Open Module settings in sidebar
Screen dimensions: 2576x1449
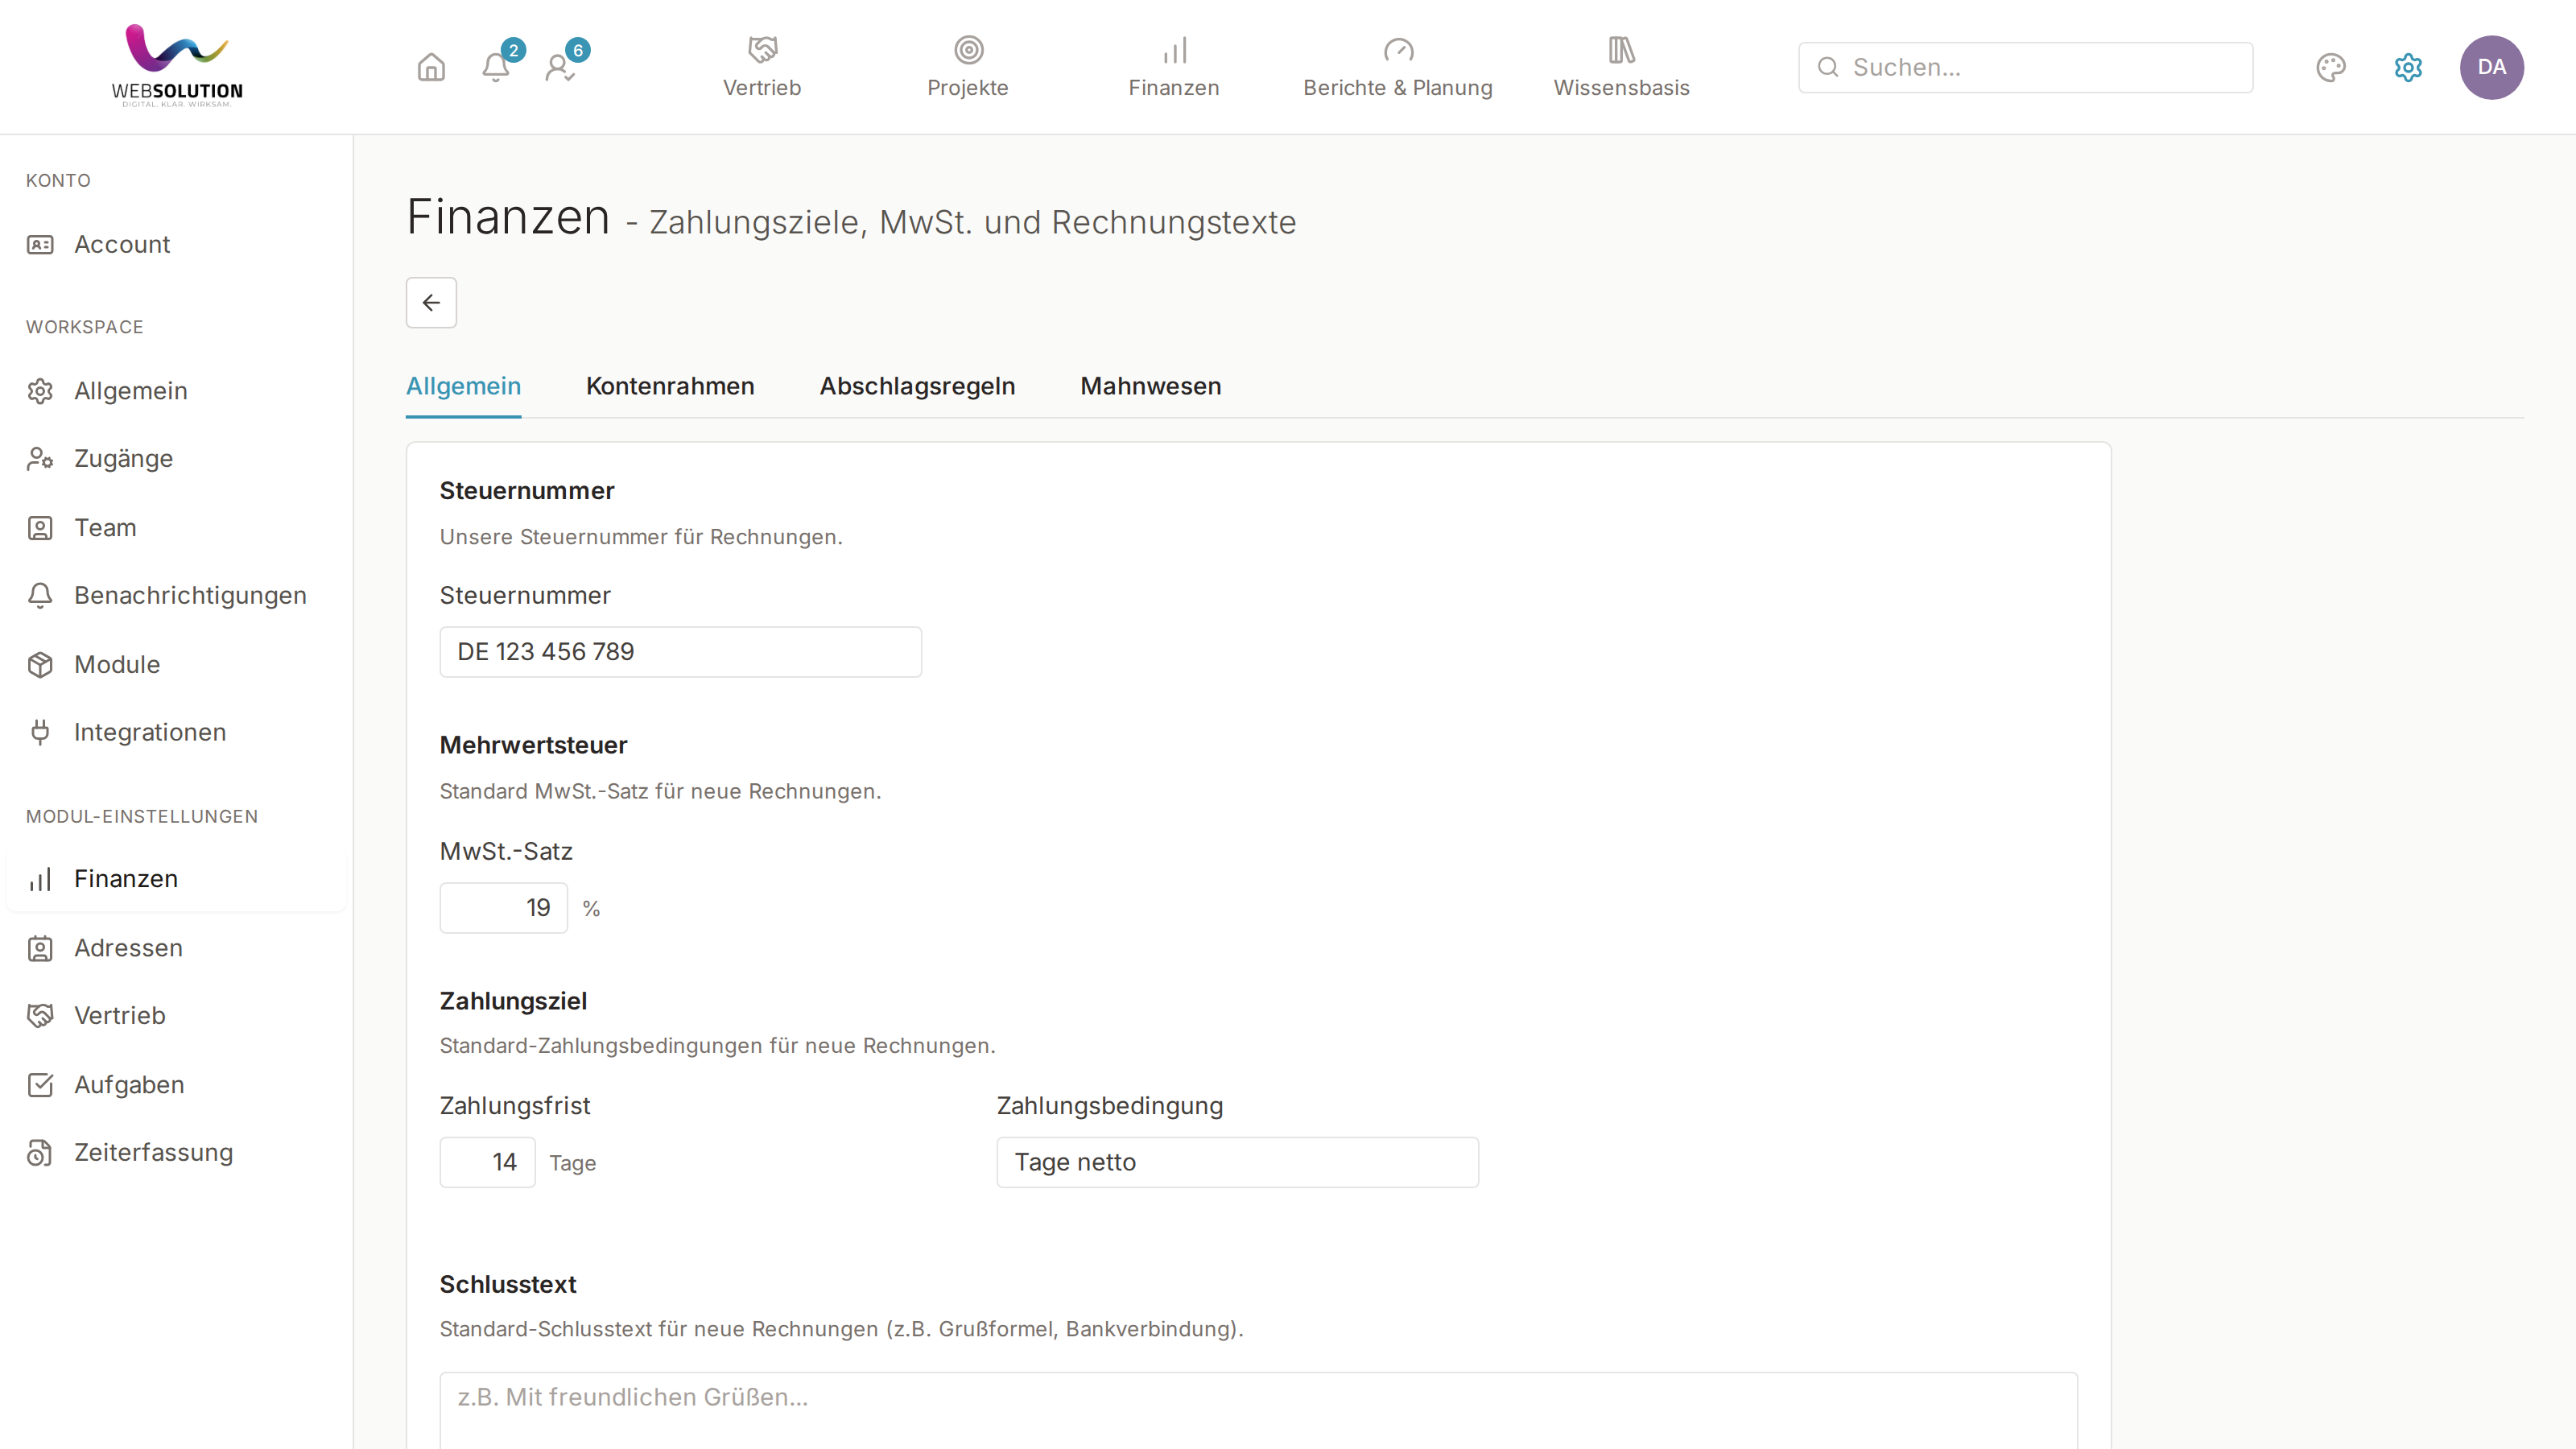click(x=176, y=665)
